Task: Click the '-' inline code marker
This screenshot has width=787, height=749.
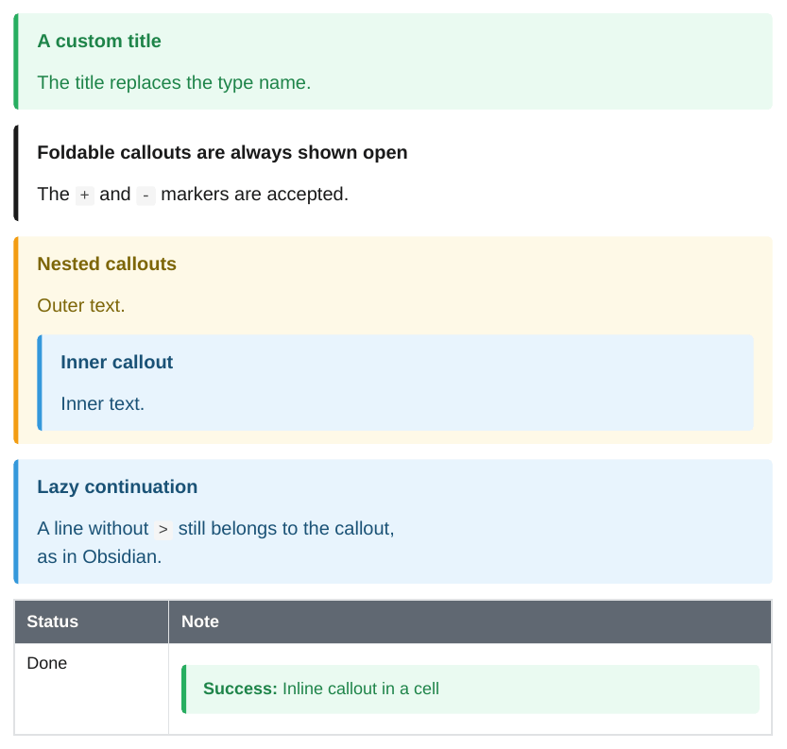Action: (x=146, y=196)
